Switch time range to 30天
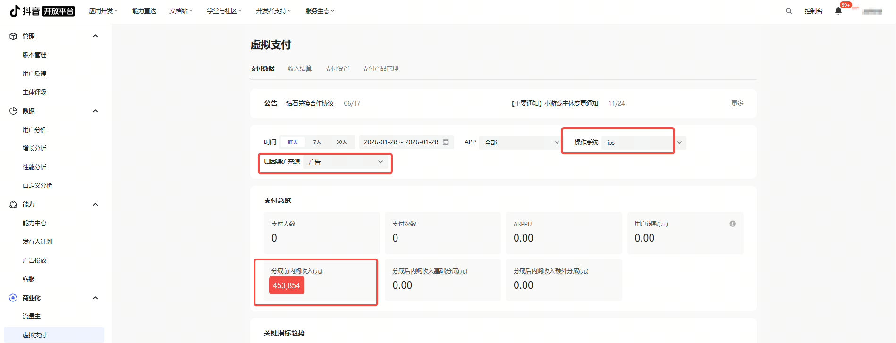 [x=342, y=142]
